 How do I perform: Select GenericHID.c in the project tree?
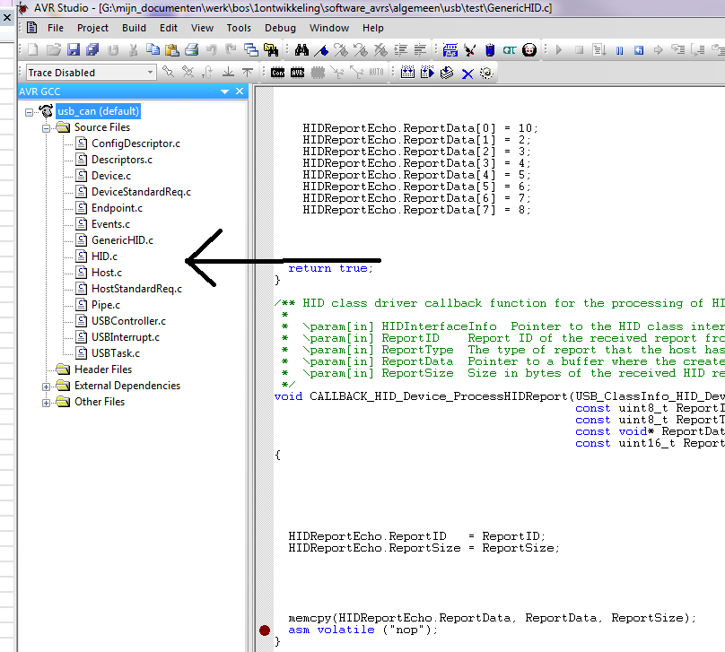122,240
